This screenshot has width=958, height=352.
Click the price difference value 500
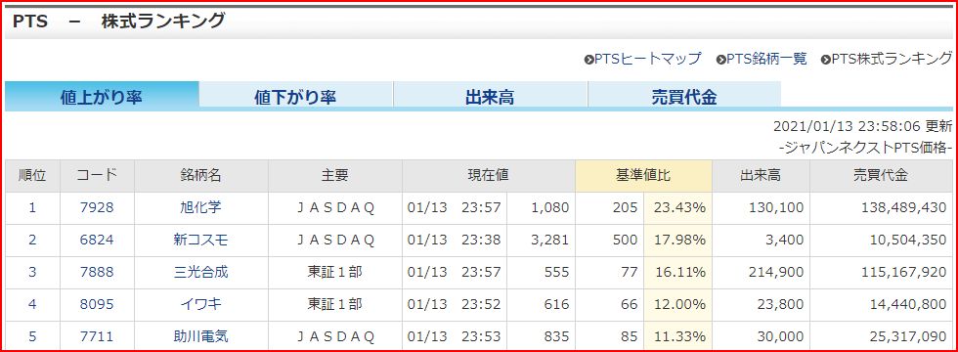point(625,241)
